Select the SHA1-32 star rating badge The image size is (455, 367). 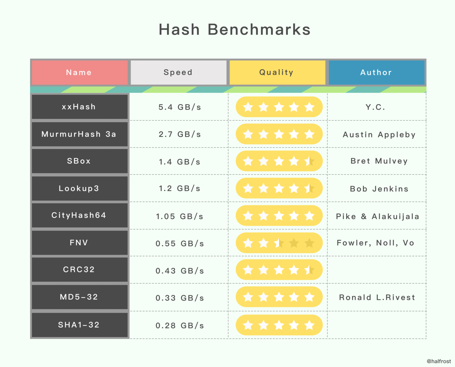click(x=279, y=325)
